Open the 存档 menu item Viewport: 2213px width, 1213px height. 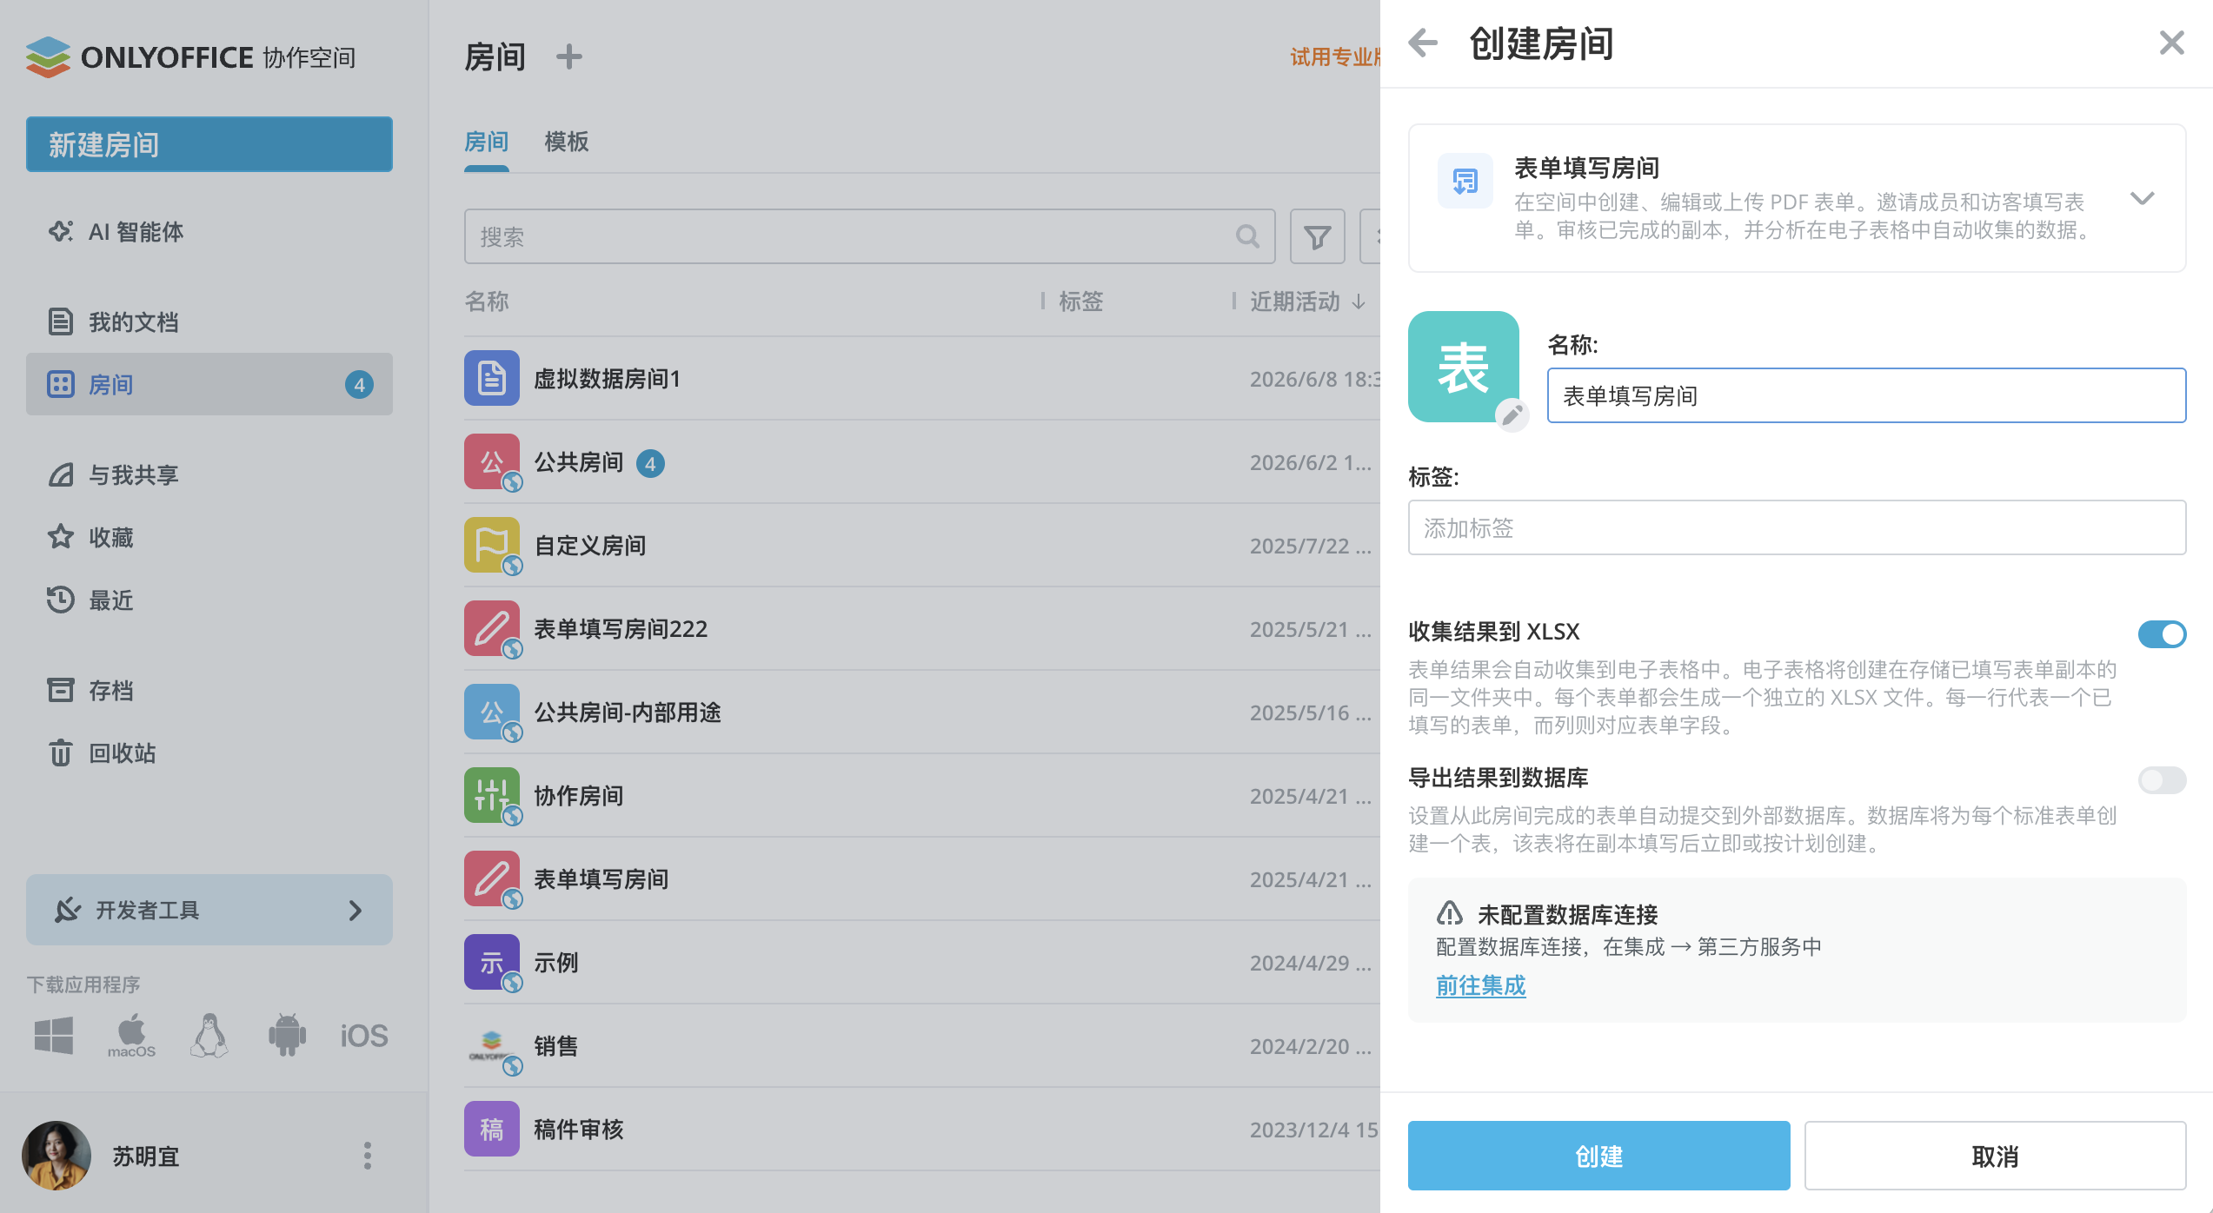coord(209,690)
